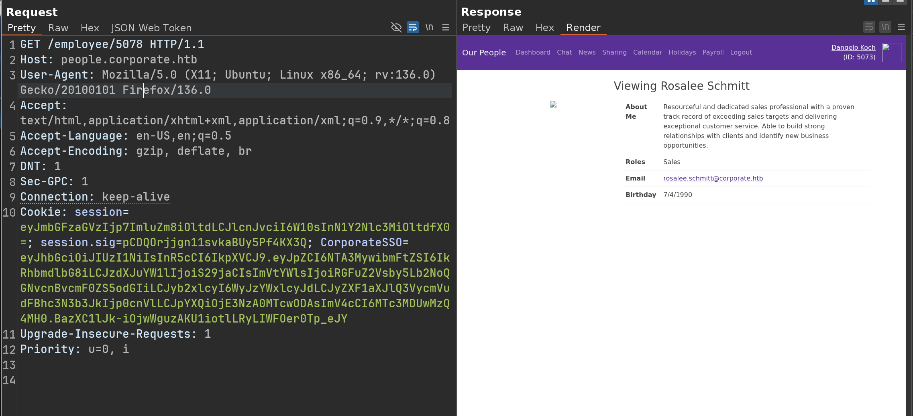Open the Response panel hamburger options menu
Image resolution: width=913 pixels, height=416 pixels.
point(901,27)
